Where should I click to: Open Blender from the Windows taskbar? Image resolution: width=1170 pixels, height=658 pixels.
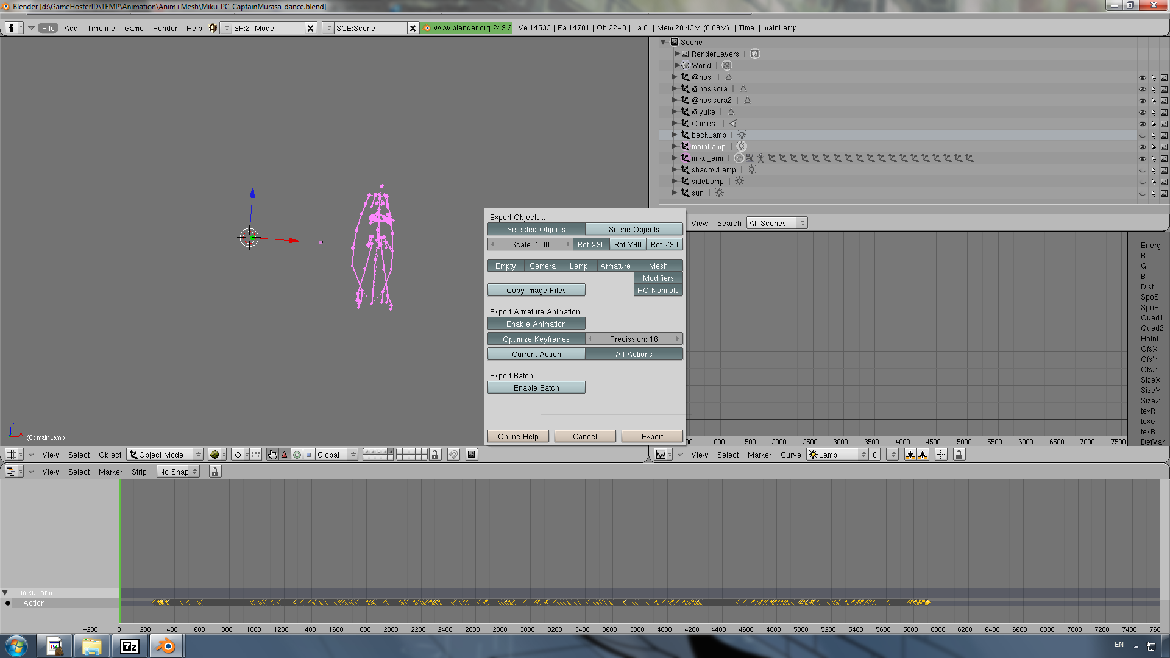click(166, 646)
